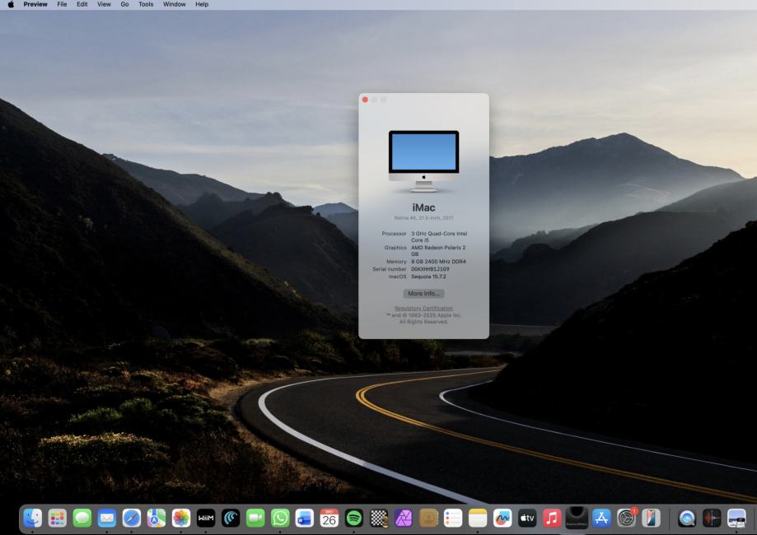Open the App Store icon
The width and height of the screenshot is (757, 535).
pos(601,518)
